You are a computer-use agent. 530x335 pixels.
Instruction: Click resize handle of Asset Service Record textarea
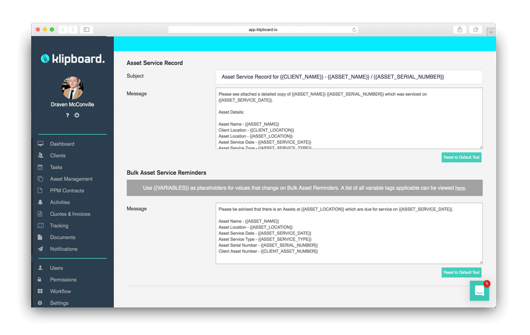(x=481, y=147)
